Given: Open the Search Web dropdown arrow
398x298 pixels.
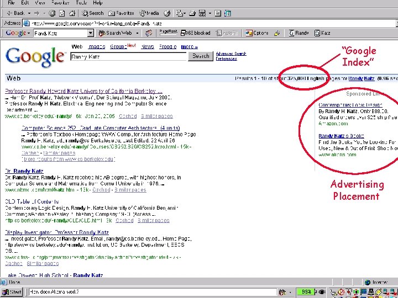Looking at the screenshot, I should coord(137,33).
